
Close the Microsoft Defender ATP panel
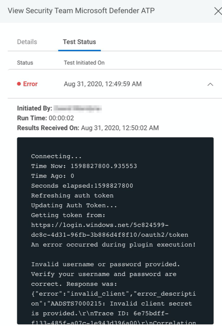[x=218, y=11]
